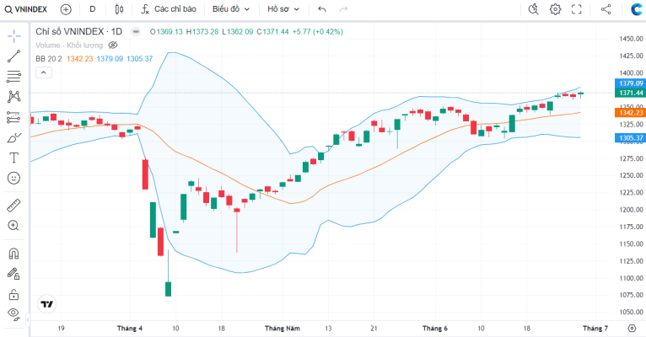This screenshot has width=646, height=337.
Task: Click the Tháng 6 time axis label
Action: 434,329
